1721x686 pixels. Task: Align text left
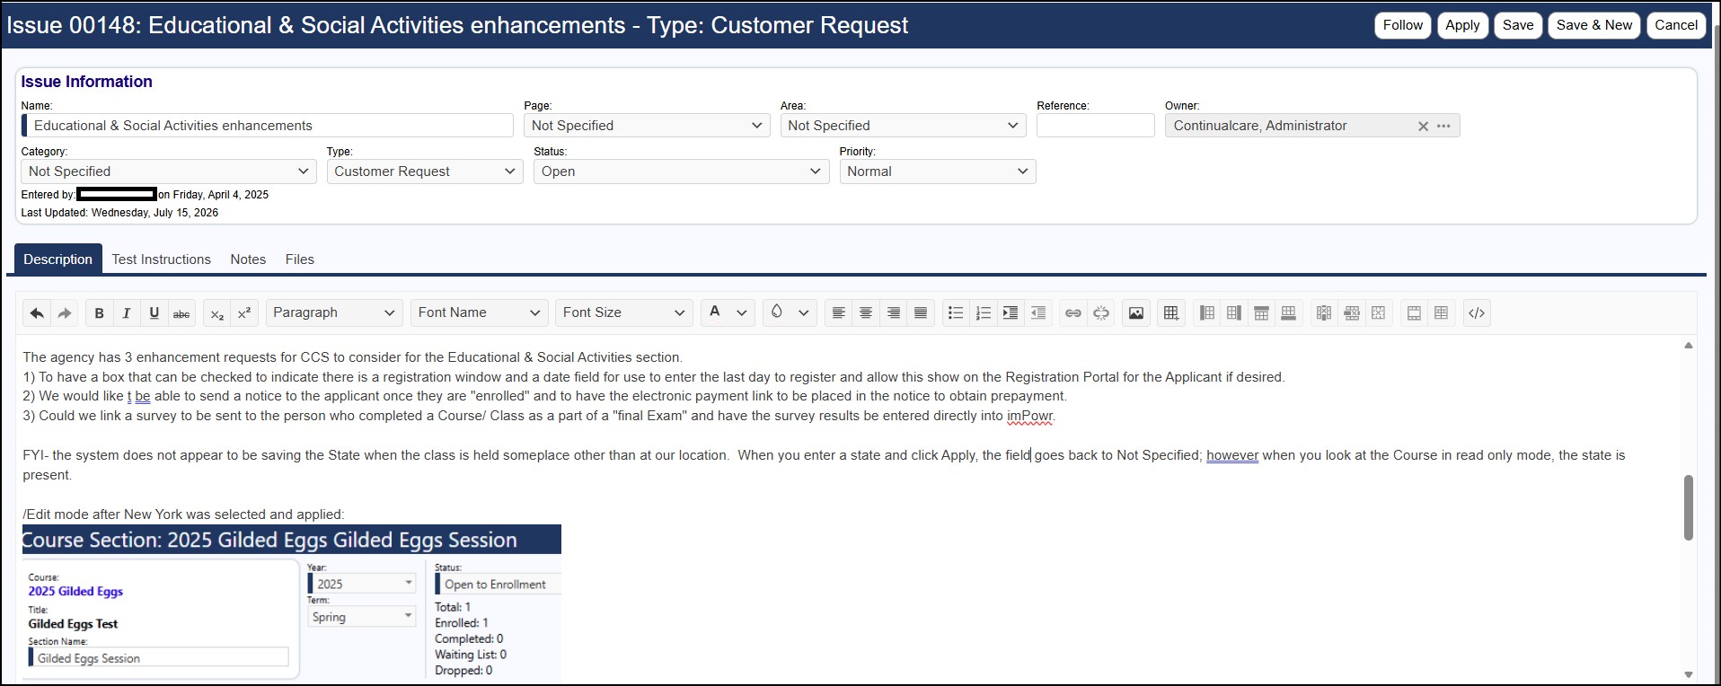[x=838, y=313]
